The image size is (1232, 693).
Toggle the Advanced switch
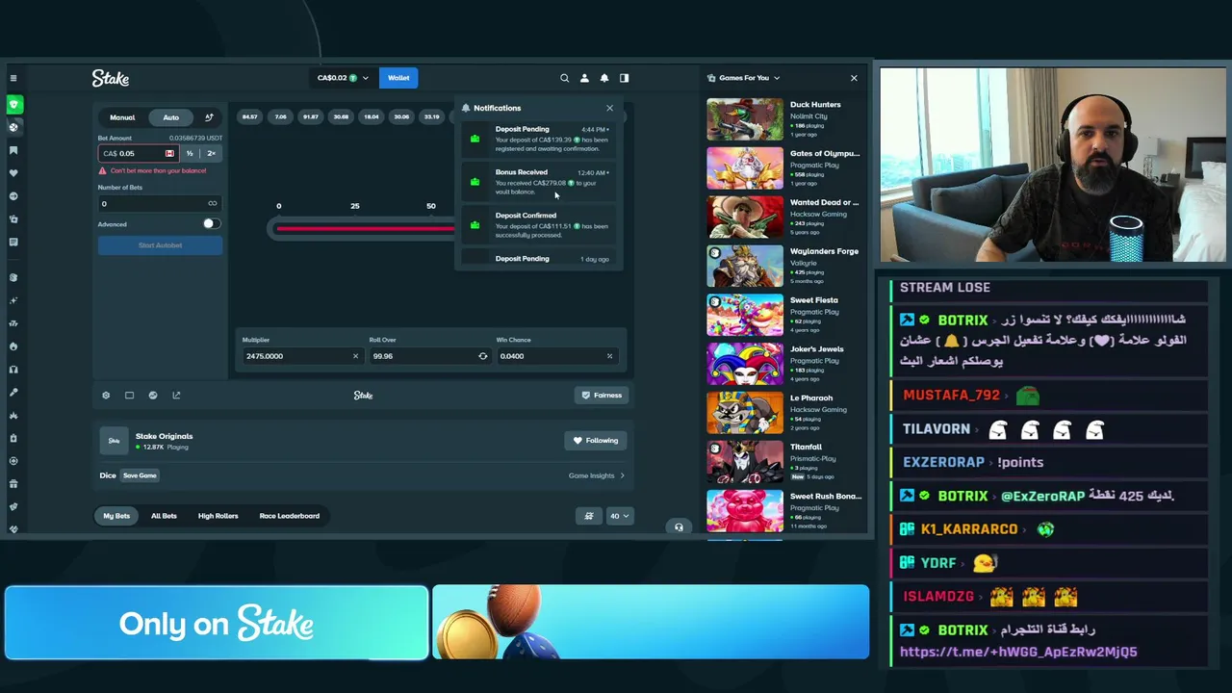(212, 224)
